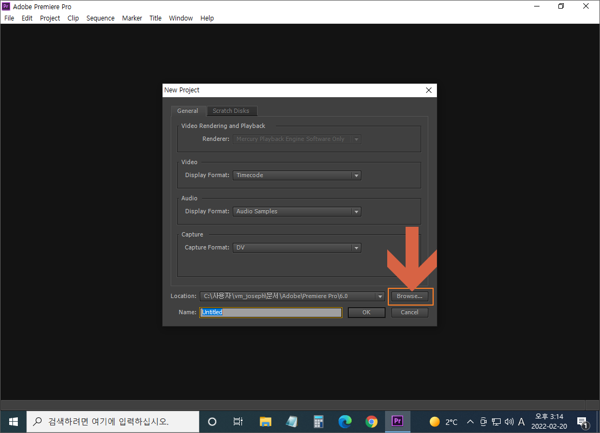Open the notification center icon
600x433 pixels.
582,422
